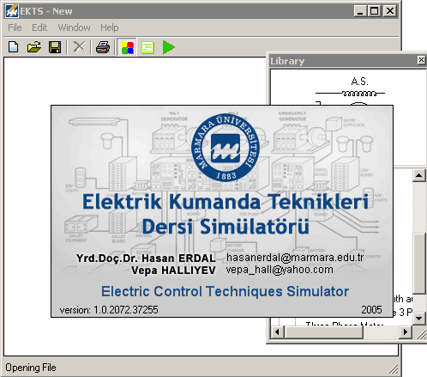Click the Library vertical scroll up arrow
Screen dimensions: 427x377
tap(419, 175)
